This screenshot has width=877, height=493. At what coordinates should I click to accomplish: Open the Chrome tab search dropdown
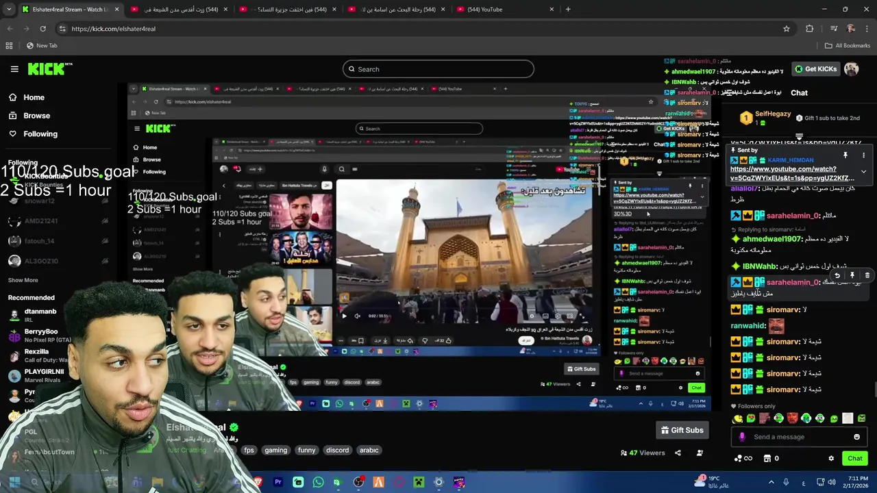(x=8, y=9)
